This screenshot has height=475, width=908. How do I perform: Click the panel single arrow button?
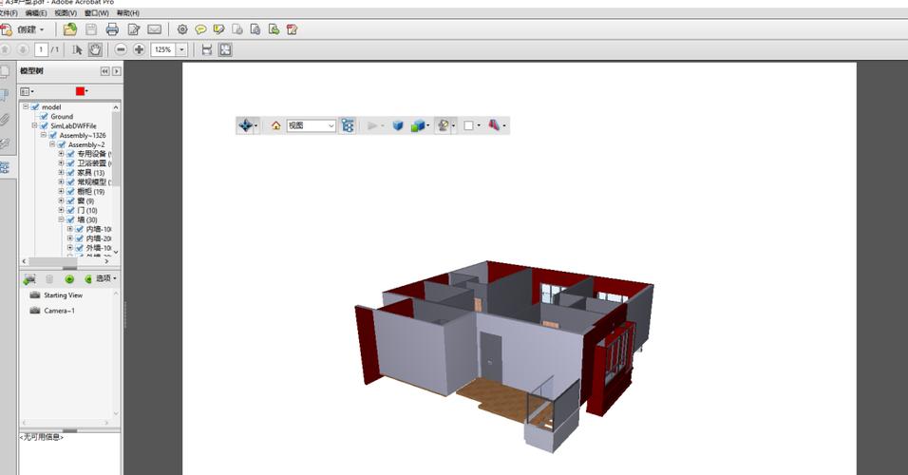117,71
